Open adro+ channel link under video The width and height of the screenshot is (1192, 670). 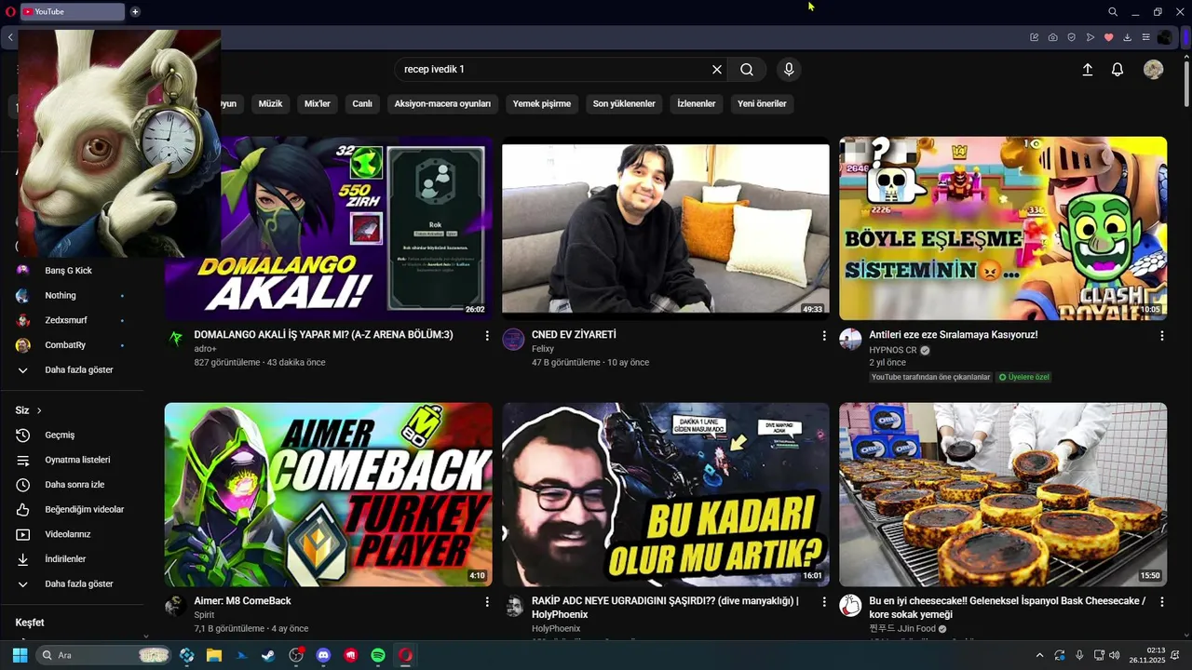coord(205,349)
